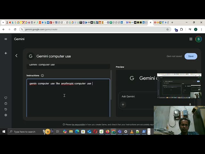Save the Gem
The image size is (205, 154).
pyautogui.click(x=191, y=56)
